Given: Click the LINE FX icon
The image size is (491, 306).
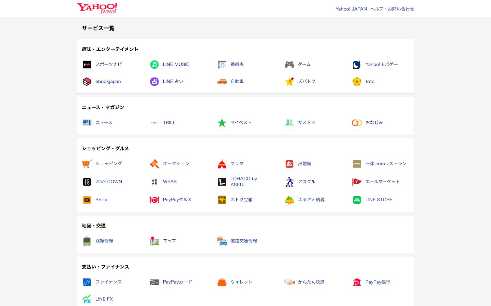Looking at the screenshot, I should [87, 299].
